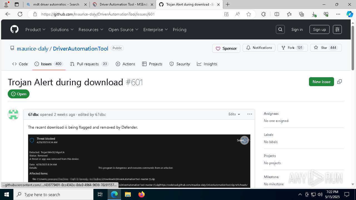
Task: Switch to the Projects tab
Action: [152, 64]
